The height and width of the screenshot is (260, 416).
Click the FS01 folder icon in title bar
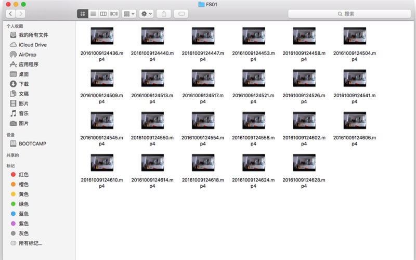(201, 4)
